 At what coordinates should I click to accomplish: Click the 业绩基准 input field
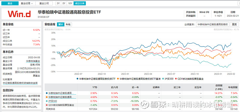pos(213,24)
